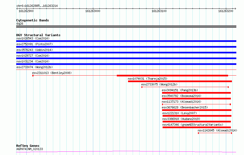Viewport: 244px width, 155px height.
Task: Click nsv4147346 (gnomADStructuralVariants) label
Action: (x=193, y=125)
